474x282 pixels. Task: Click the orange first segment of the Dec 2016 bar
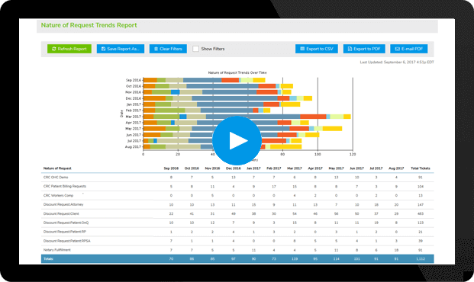click(154, 98)
